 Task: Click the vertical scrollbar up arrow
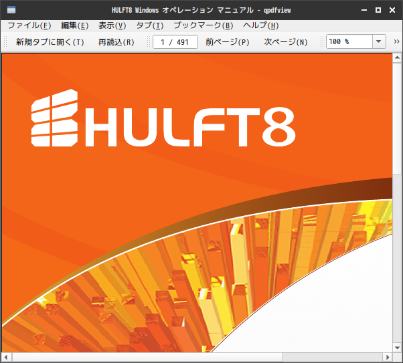(x=397, y=57)
